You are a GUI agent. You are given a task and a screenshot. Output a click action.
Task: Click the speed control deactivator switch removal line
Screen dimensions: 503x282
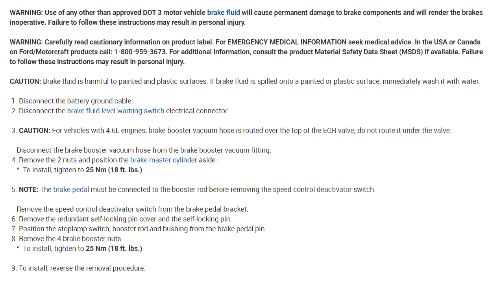[132, 209]
